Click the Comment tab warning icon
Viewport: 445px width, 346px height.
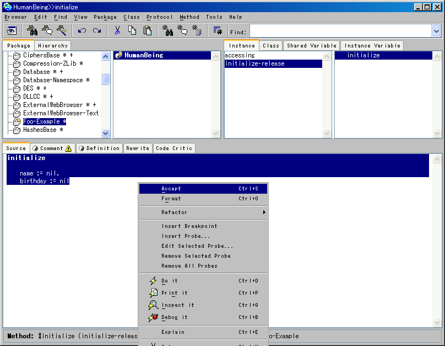point(68,148)
